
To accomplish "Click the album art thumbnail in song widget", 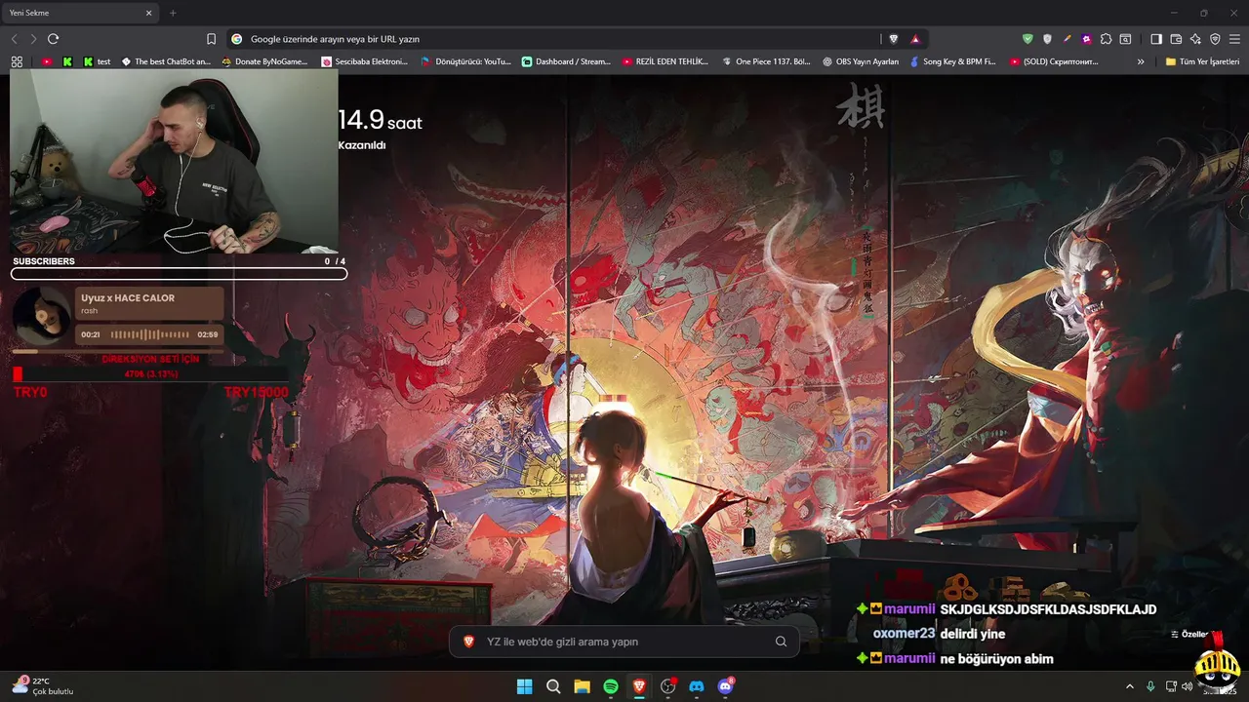I will click(41, 316).
